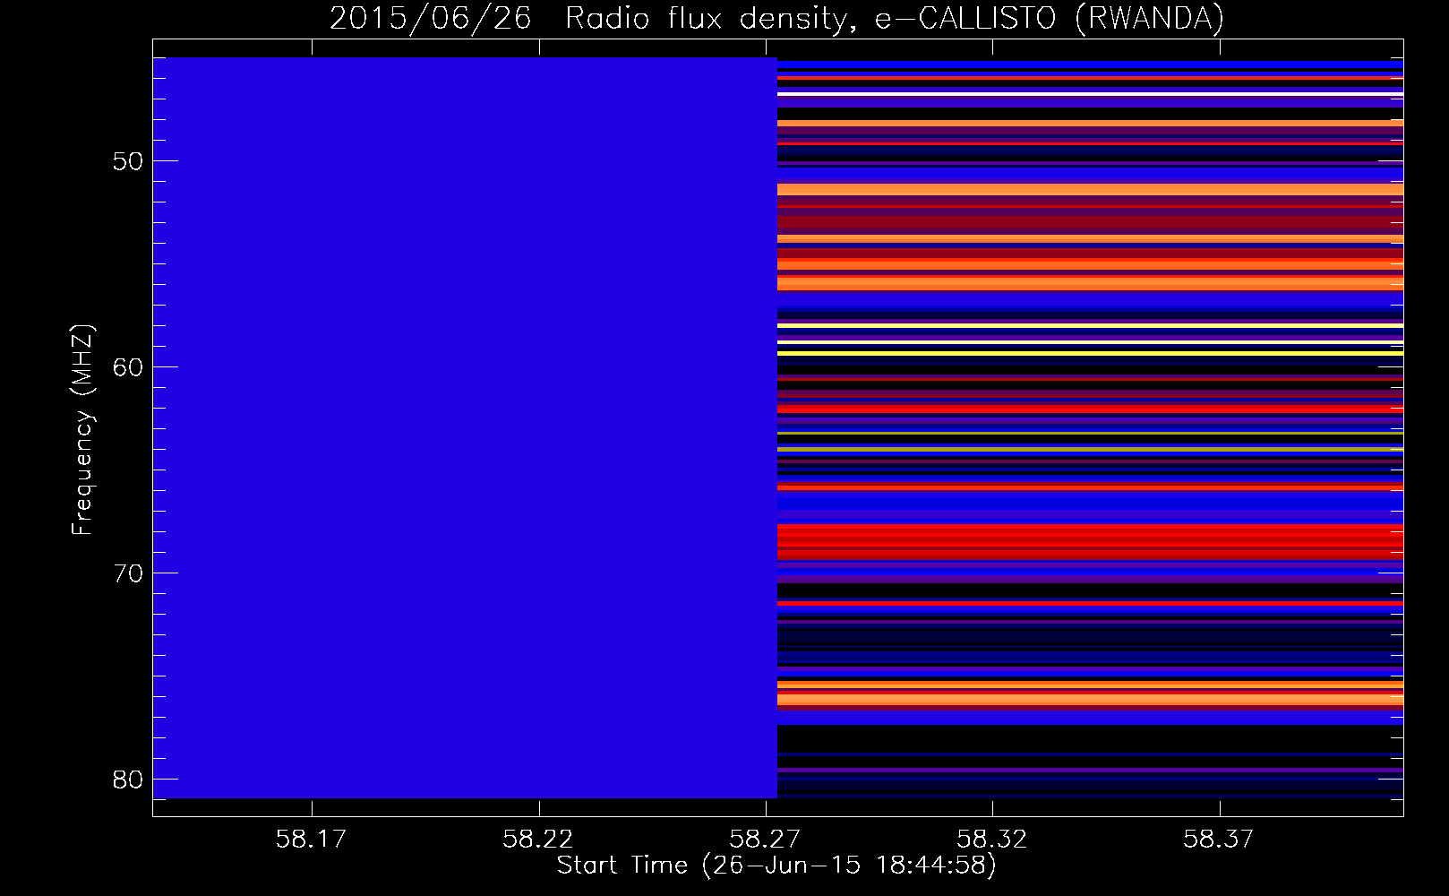This screenshot has width=1449, height=896.
Task: Click the 60 frequency tick label
Action: pos(128,367)
